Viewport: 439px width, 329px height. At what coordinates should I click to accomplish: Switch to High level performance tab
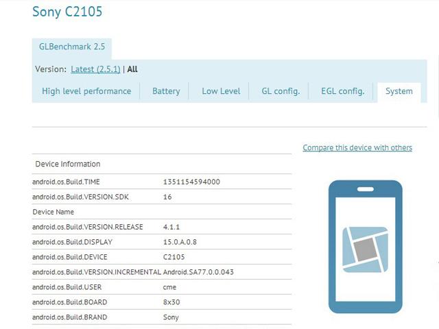[86, 91]
